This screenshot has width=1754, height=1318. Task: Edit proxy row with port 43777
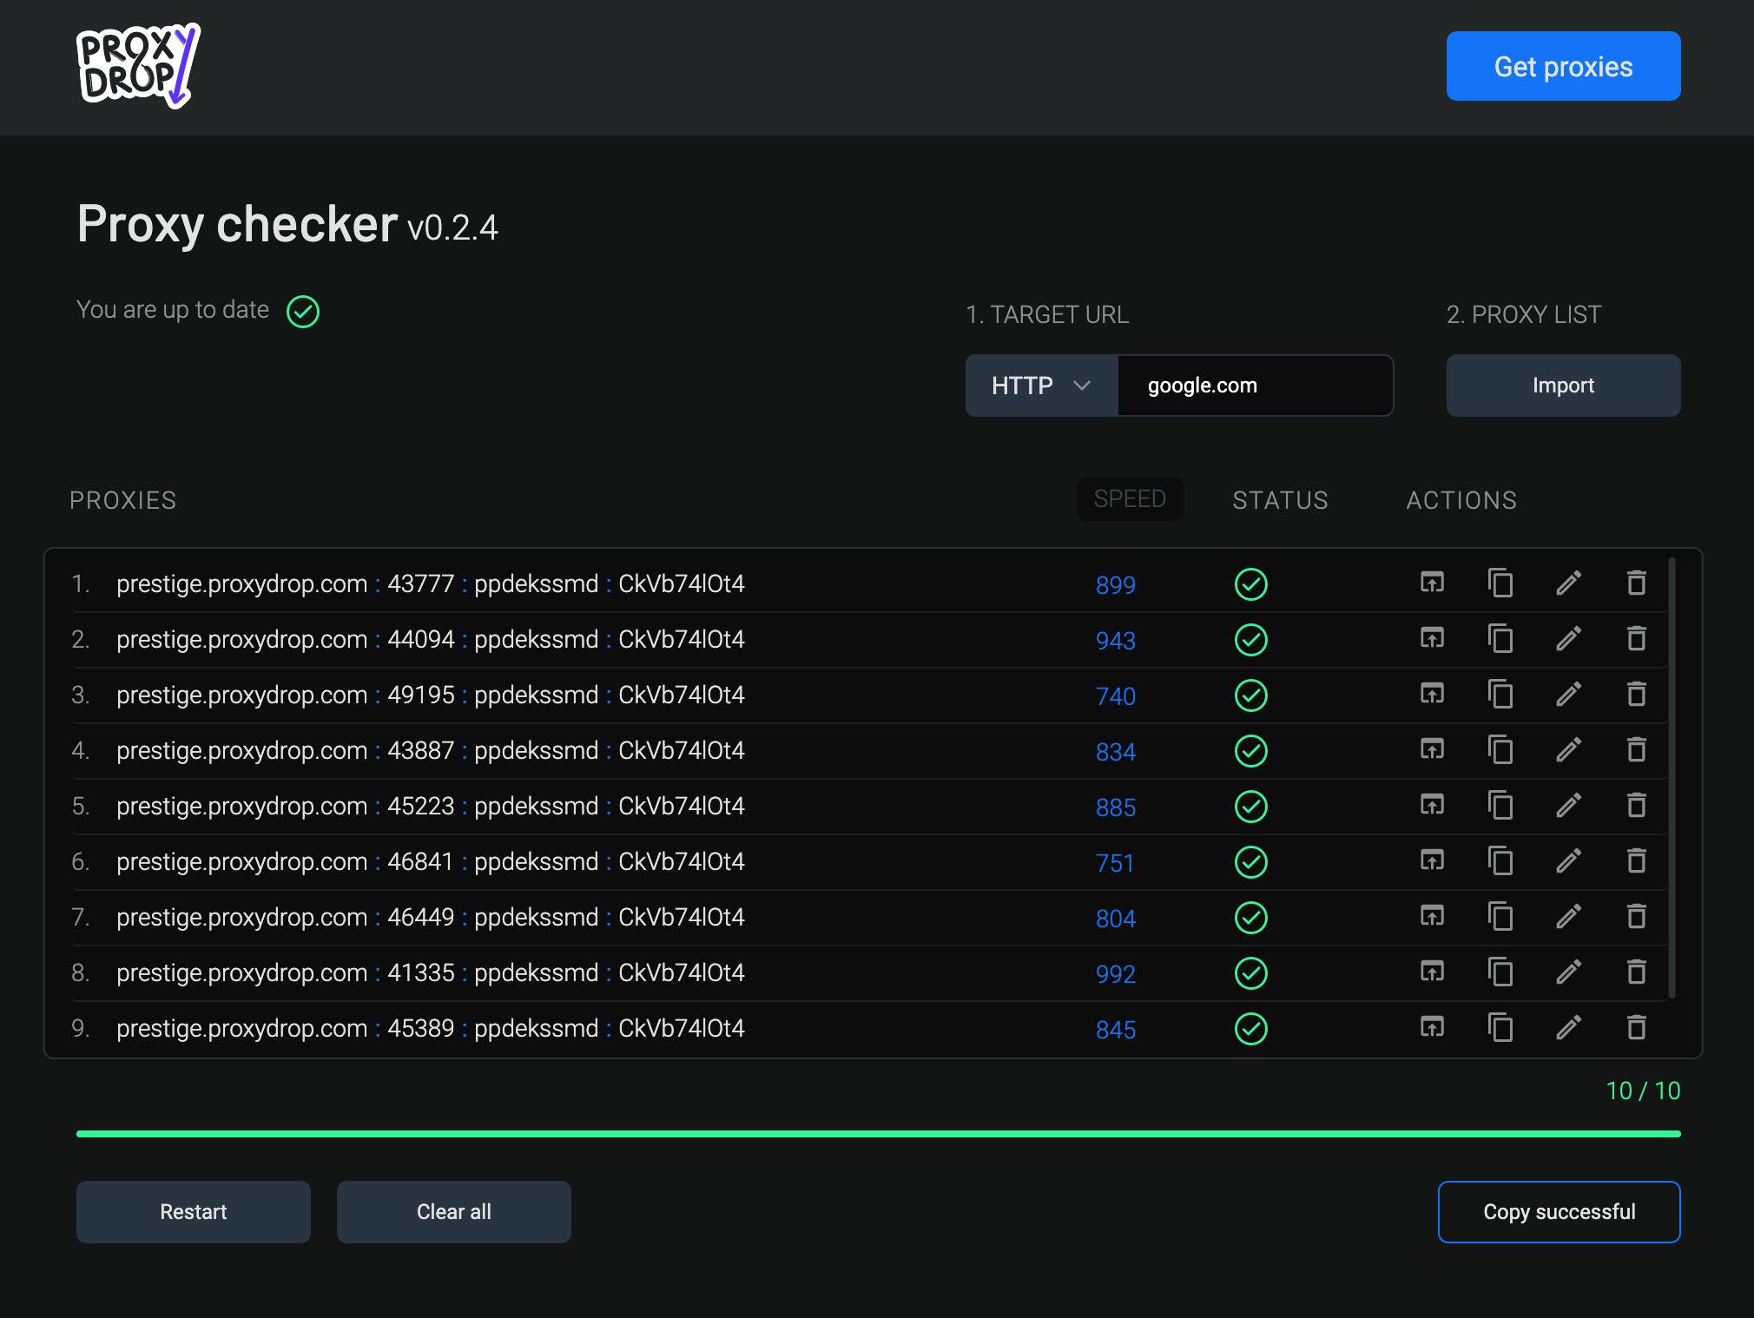pos(1568,583)
